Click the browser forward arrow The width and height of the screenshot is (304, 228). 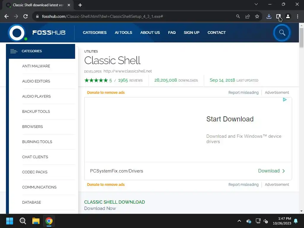[x=16, y=17]
